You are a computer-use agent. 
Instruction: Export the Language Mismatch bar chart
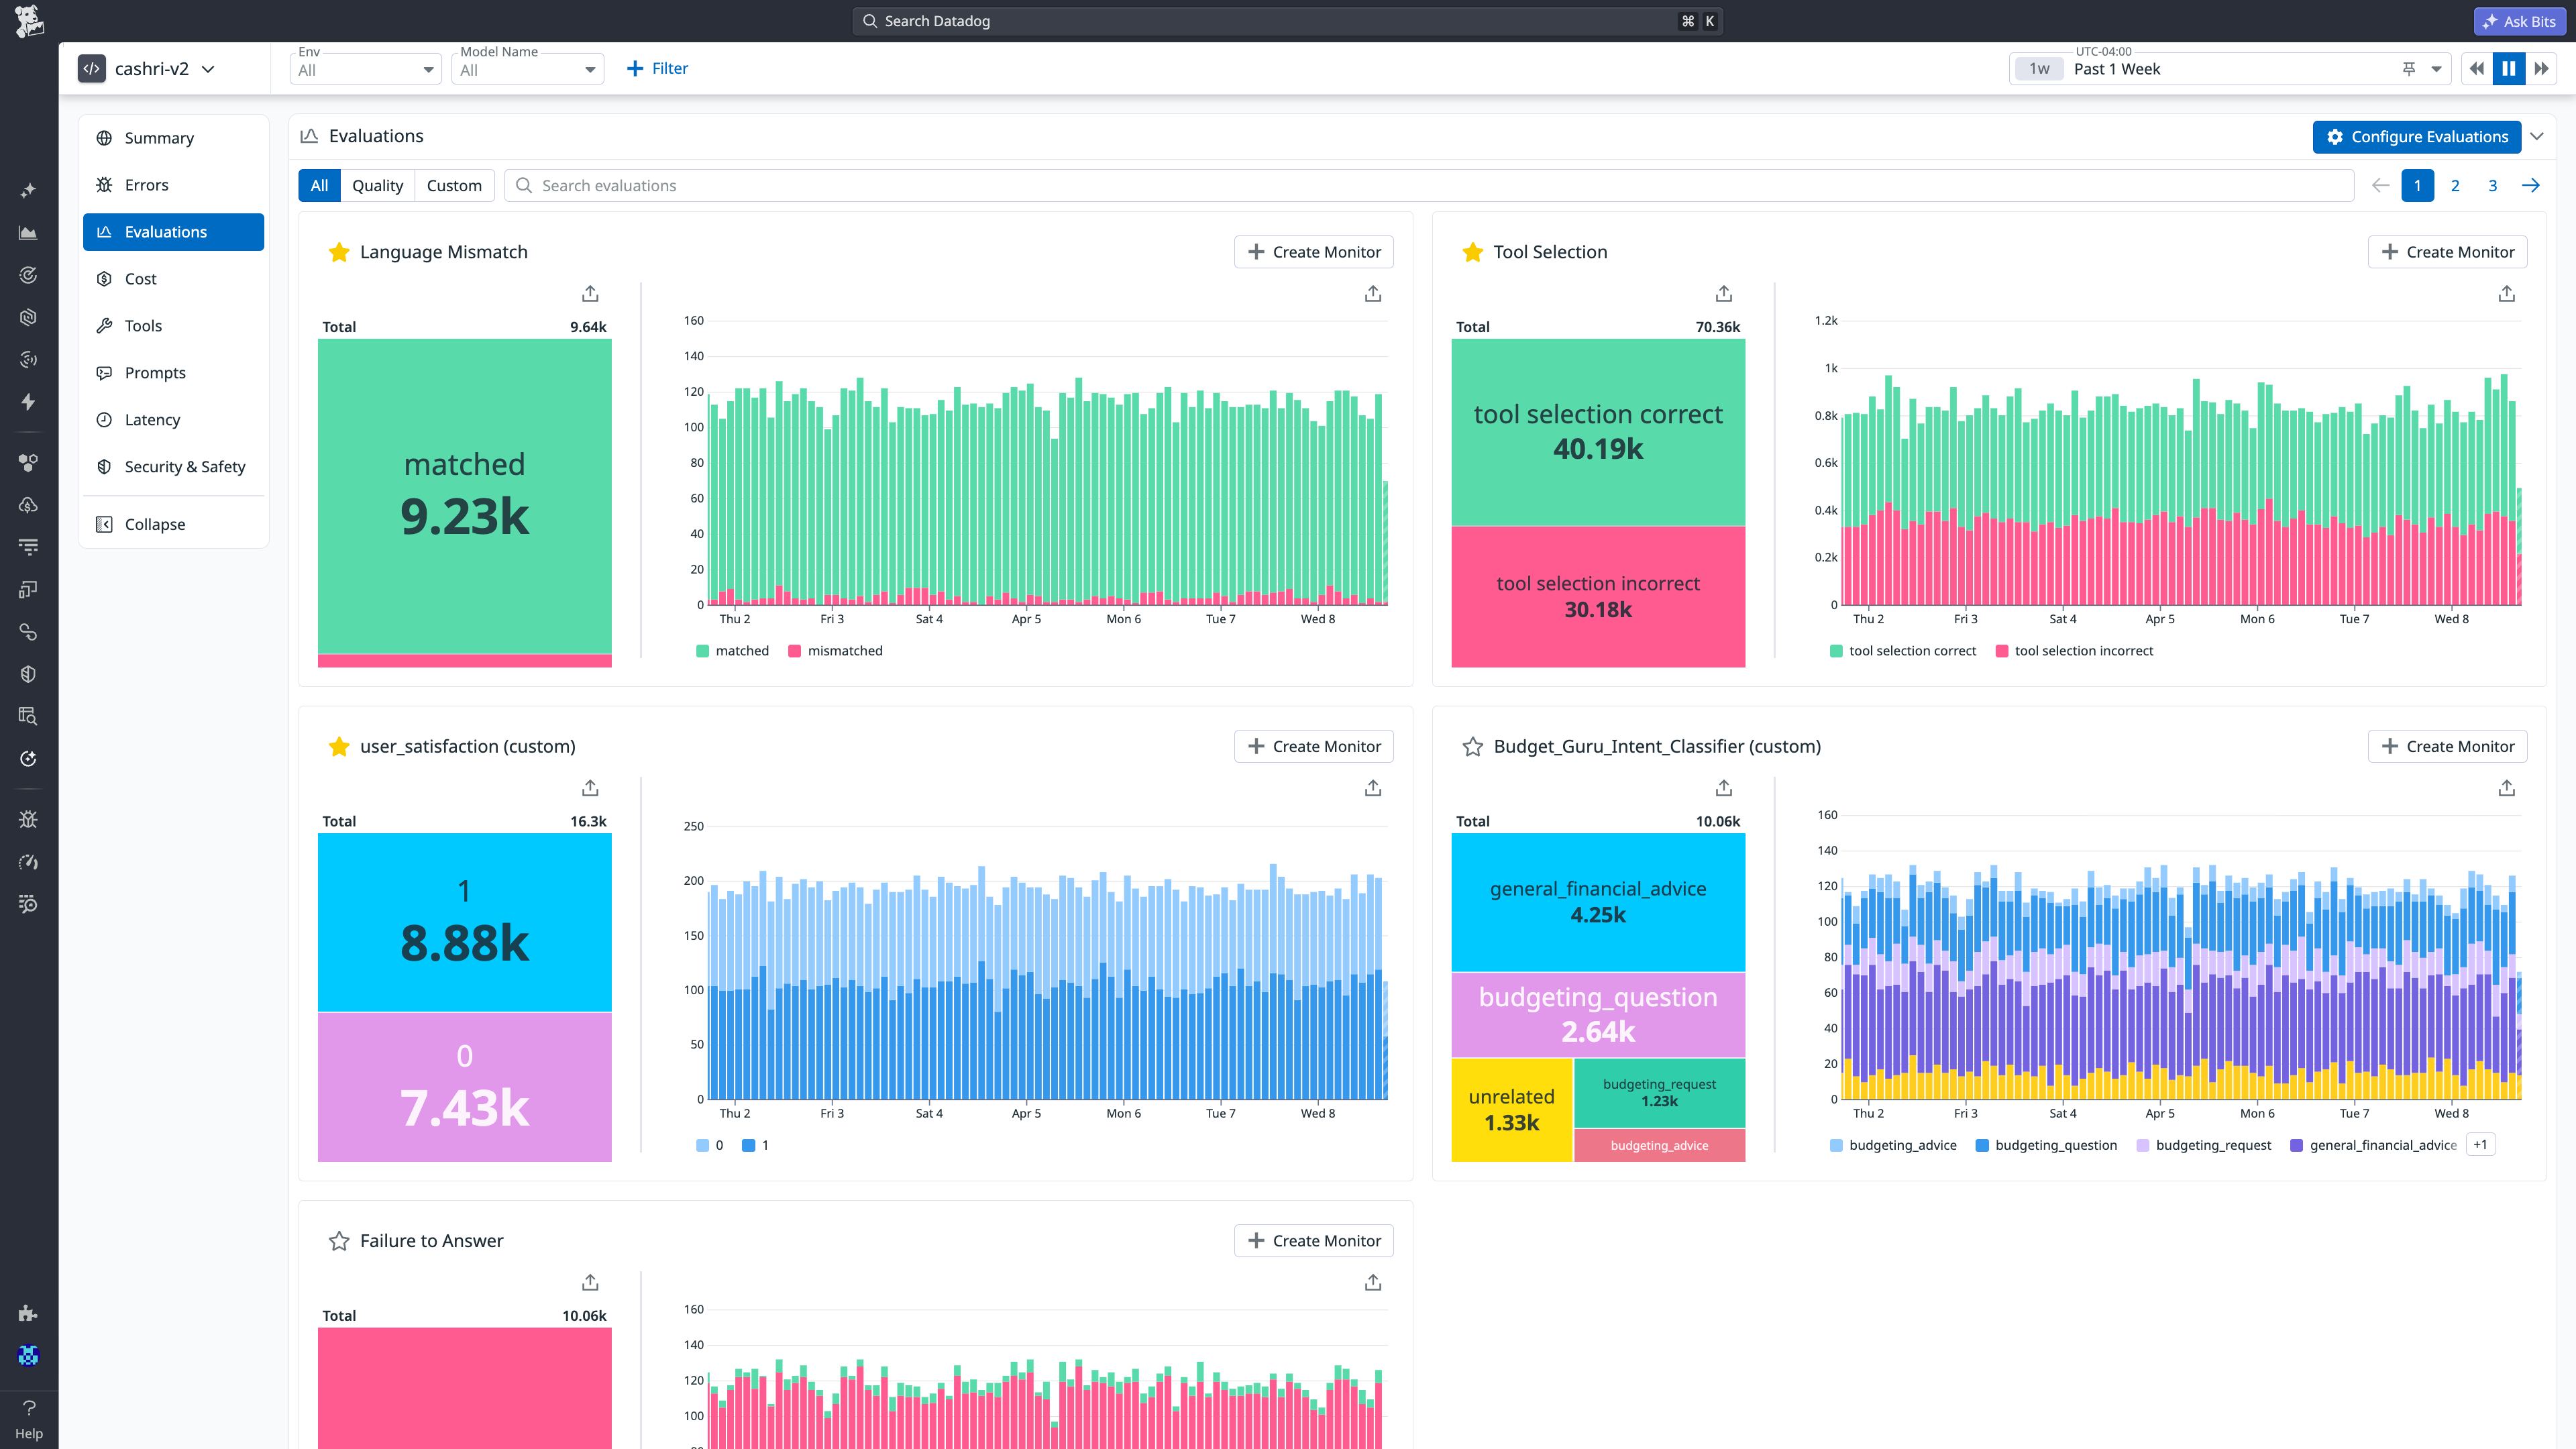(x=1373, y=293)
